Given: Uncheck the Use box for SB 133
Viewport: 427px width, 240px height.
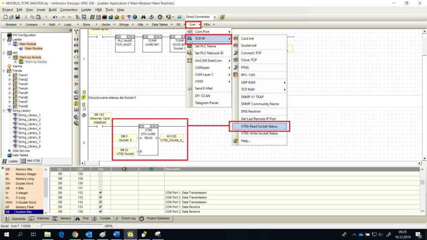Looking at the screenshot, I should (x=100, y=197).
